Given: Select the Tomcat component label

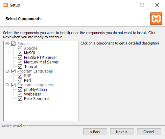Looking at the screenshot, I should pos(31,67).
